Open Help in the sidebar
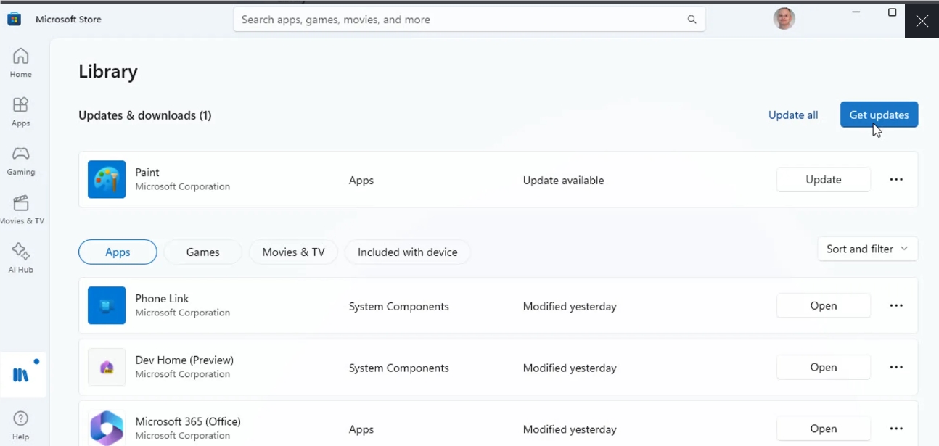This screenshot has height=446, width=939. click(20, 426)
